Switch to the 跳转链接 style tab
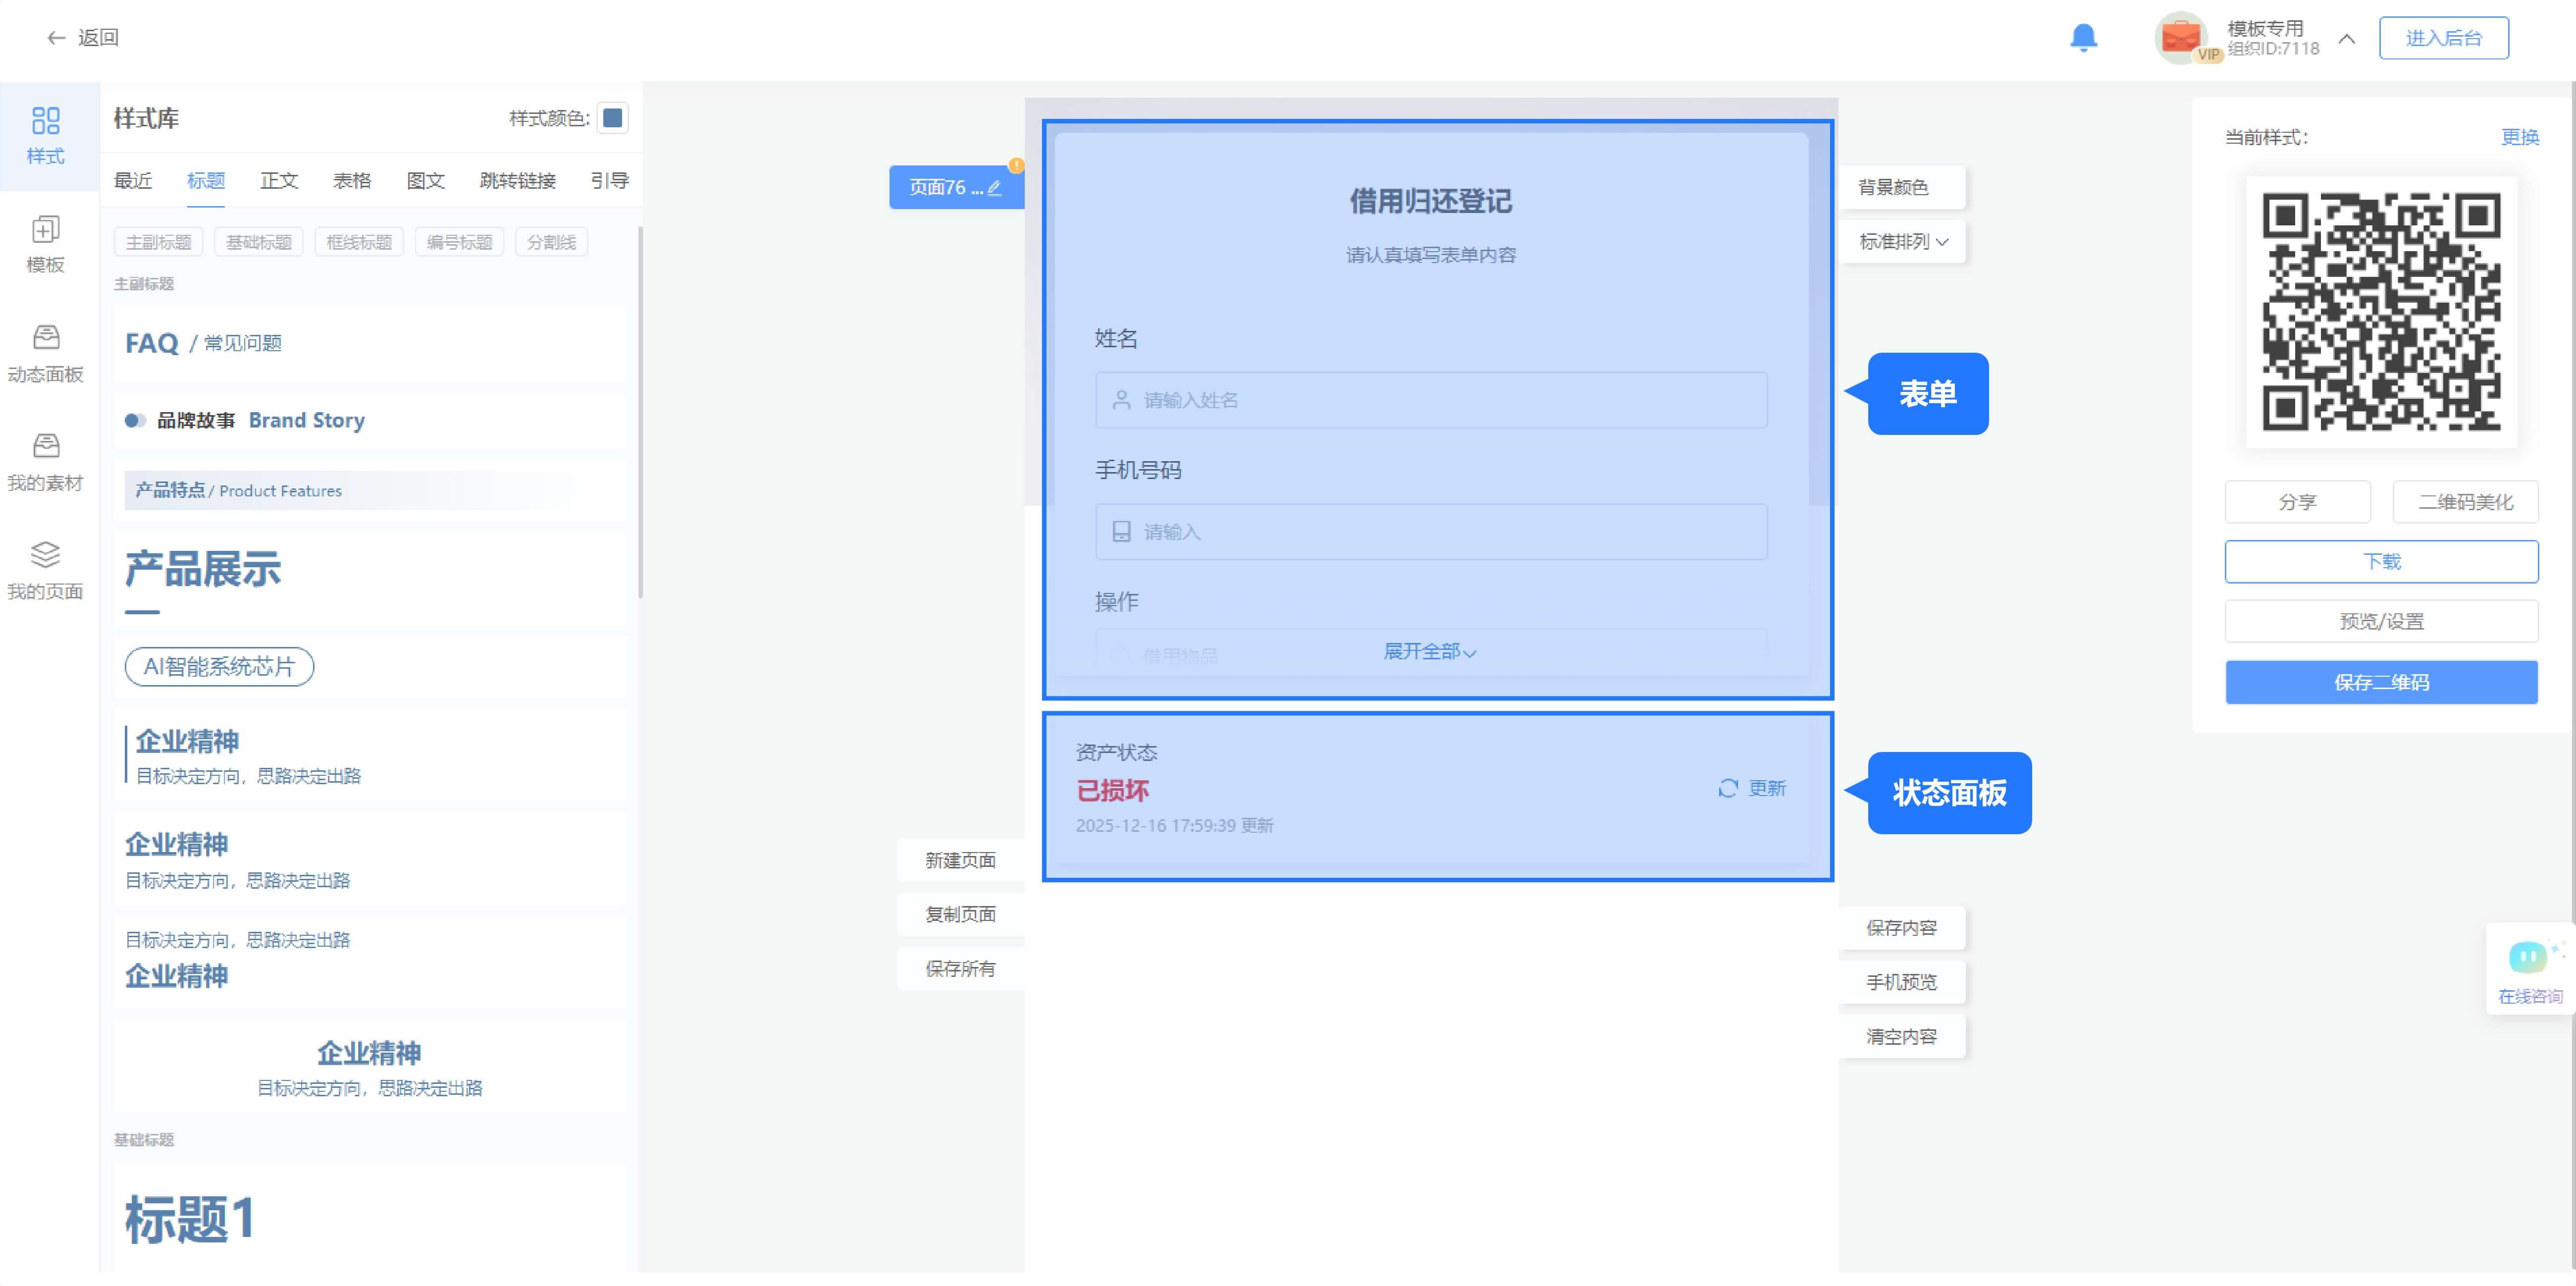 (x=517, y=181)
